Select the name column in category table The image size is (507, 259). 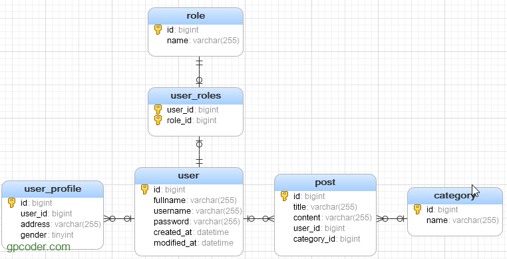point(462,220)
